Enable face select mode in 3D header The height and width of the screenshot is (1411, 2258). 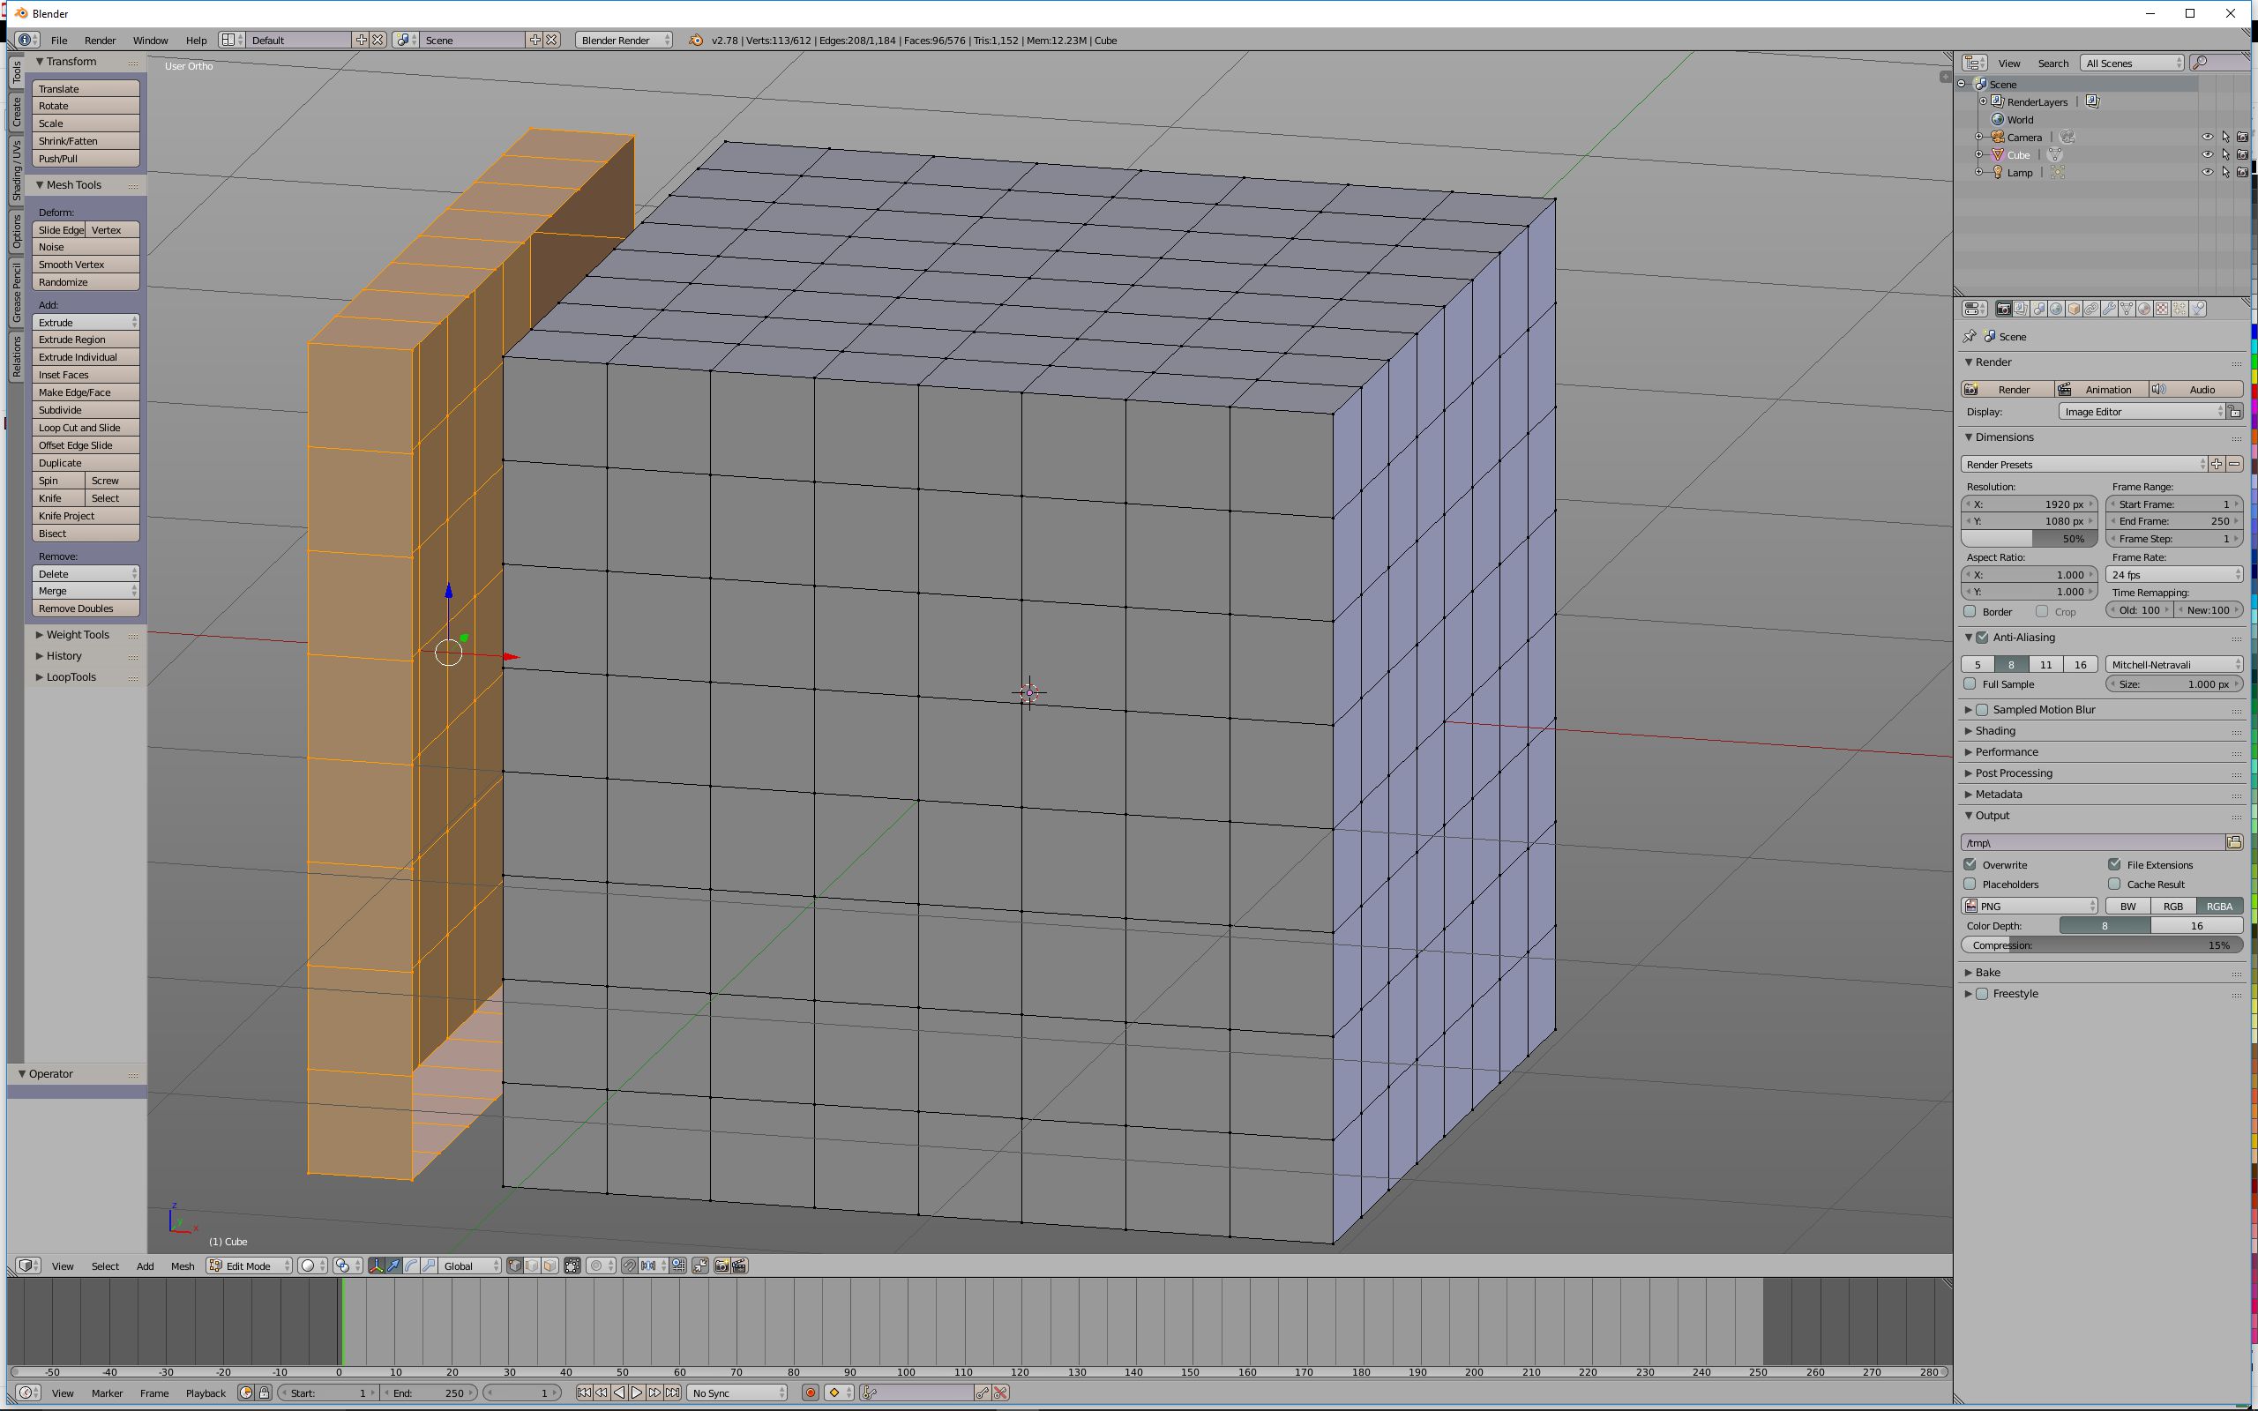pos(550,1265)
